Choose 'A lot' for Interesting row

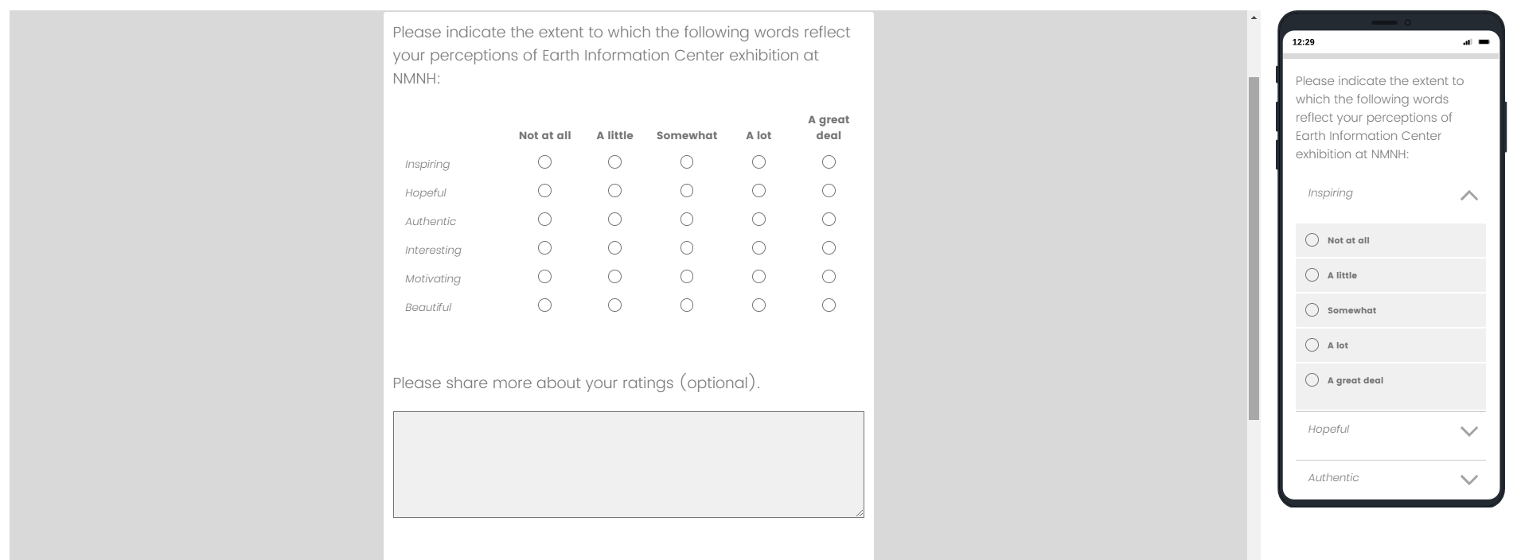pyautogui.click(x=758, y=248)
